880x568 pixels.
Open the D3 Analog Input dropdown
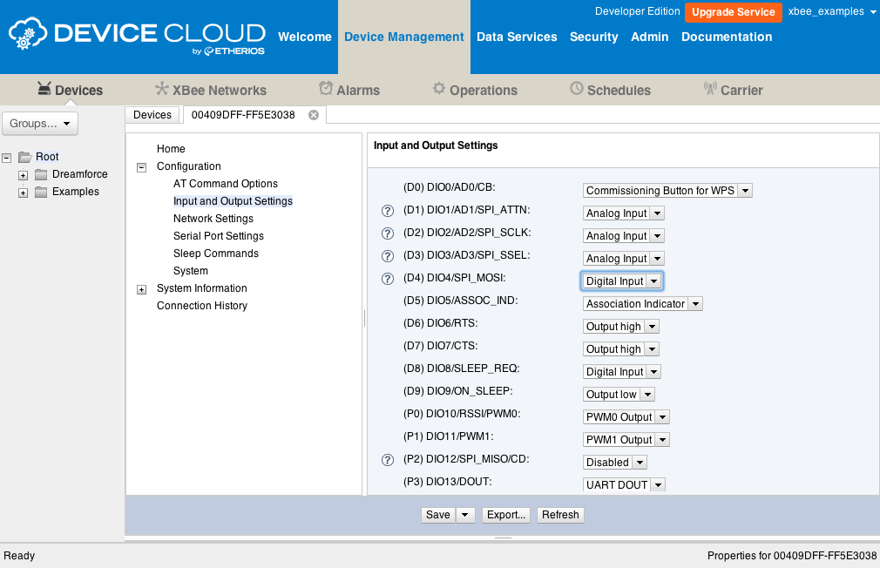coord(624,258)
